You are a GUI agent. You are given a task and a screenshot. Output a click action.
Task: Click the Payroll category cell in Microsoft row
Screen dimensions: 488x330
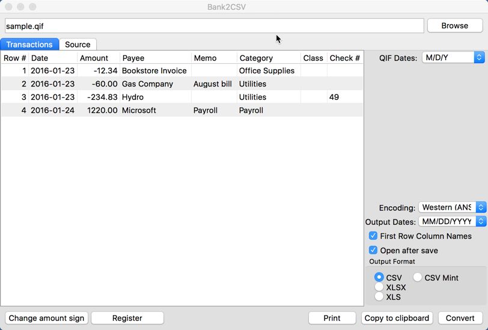(x=269, y=110)
